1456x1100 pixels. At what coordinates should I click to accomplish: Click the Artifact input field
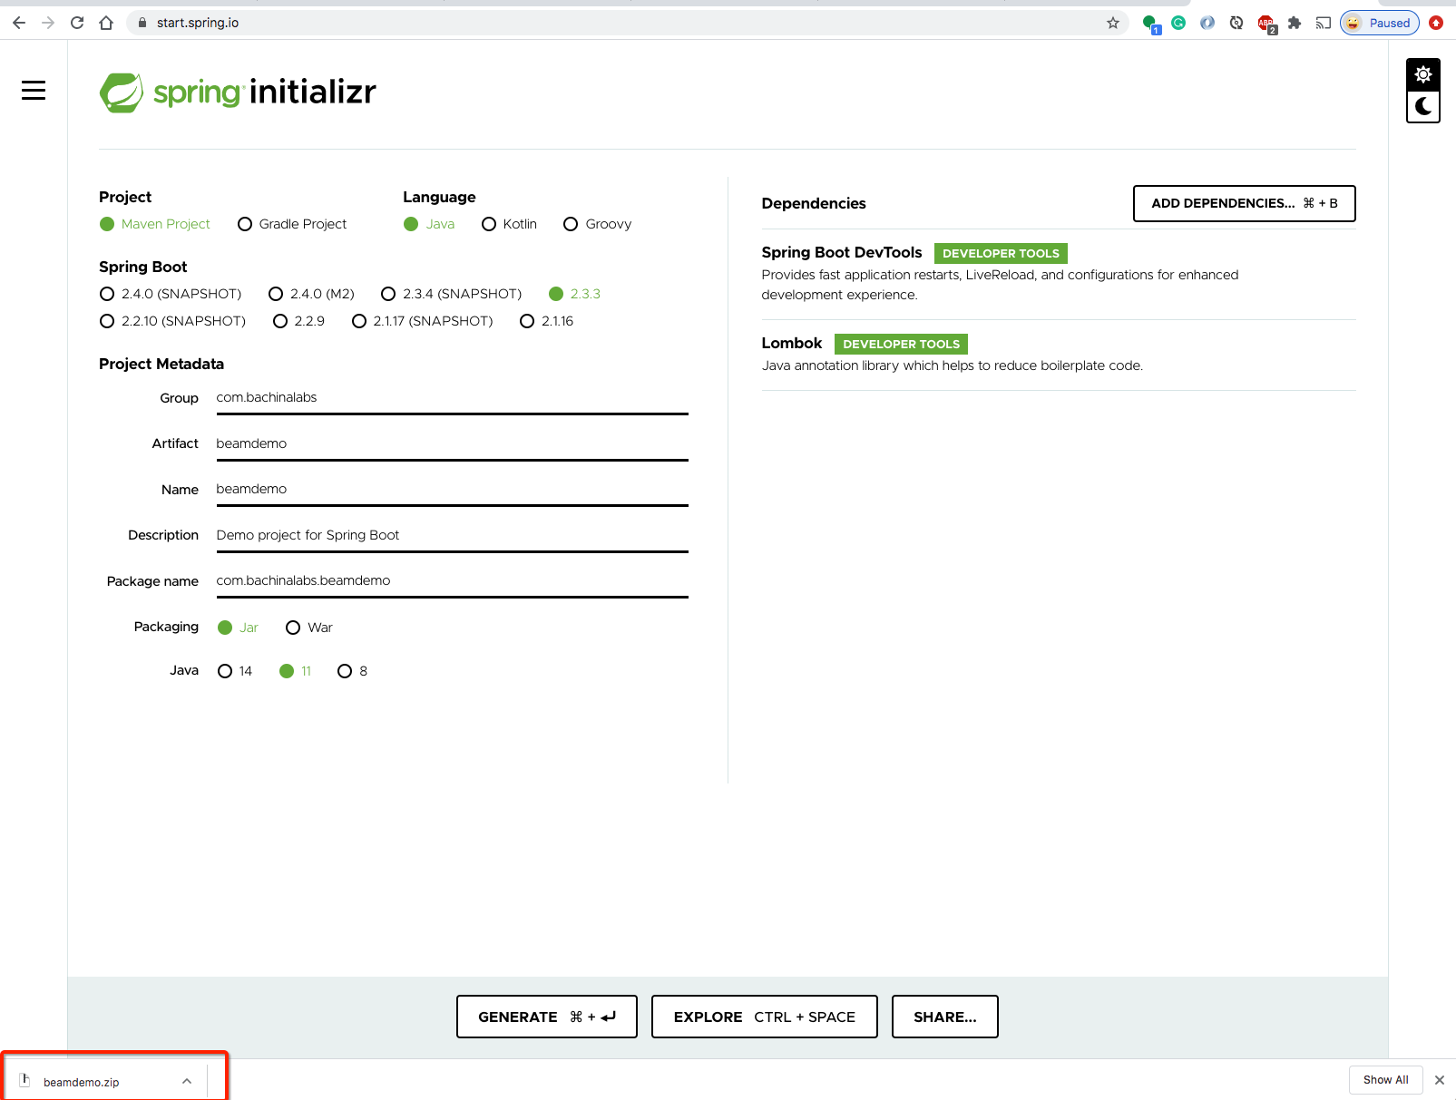[x=452, y=444]
